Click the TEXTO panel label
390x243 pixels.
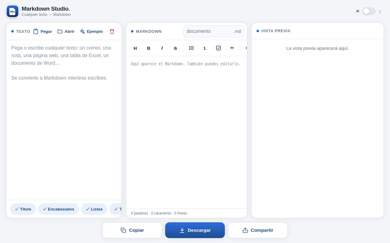point(23,31)
